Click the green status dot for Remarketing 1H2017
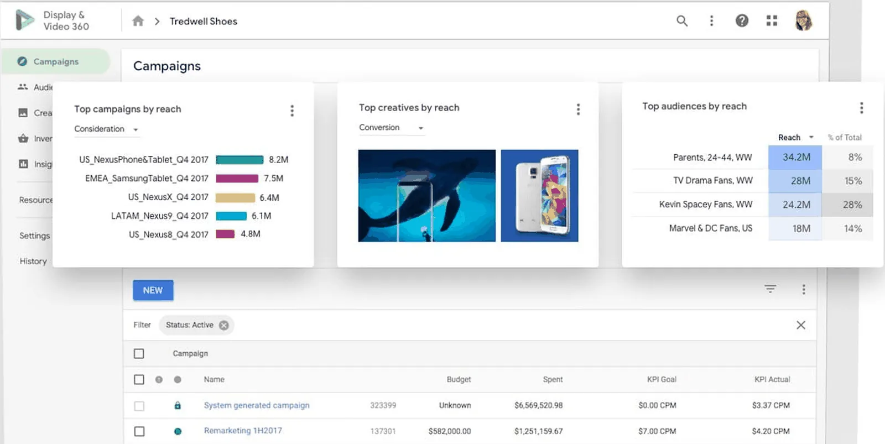This screenshot has width=885, height=444. [178, 431]
